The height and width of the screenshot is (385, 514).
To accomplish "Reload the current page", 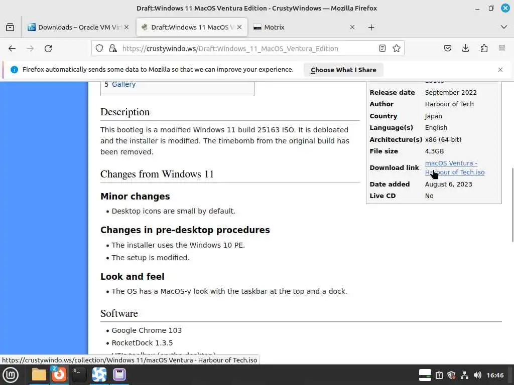I will 48,49.
